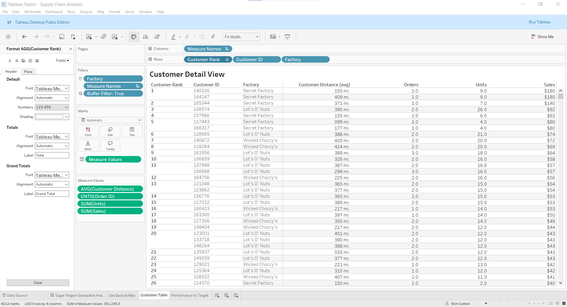Click the New Story tab icon
Image resolution: width=567 pixels, height=307 pixels.
[x=236, y=295]
